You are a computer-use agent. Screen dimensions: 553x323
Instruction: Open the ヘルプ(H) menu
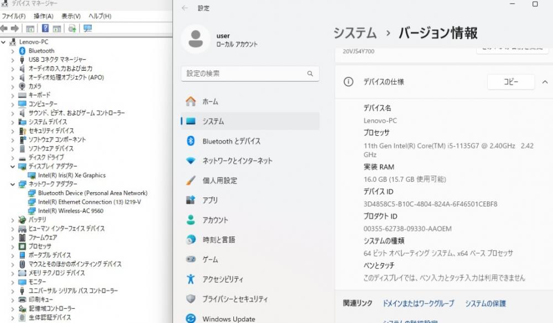(x=100, y=16)
